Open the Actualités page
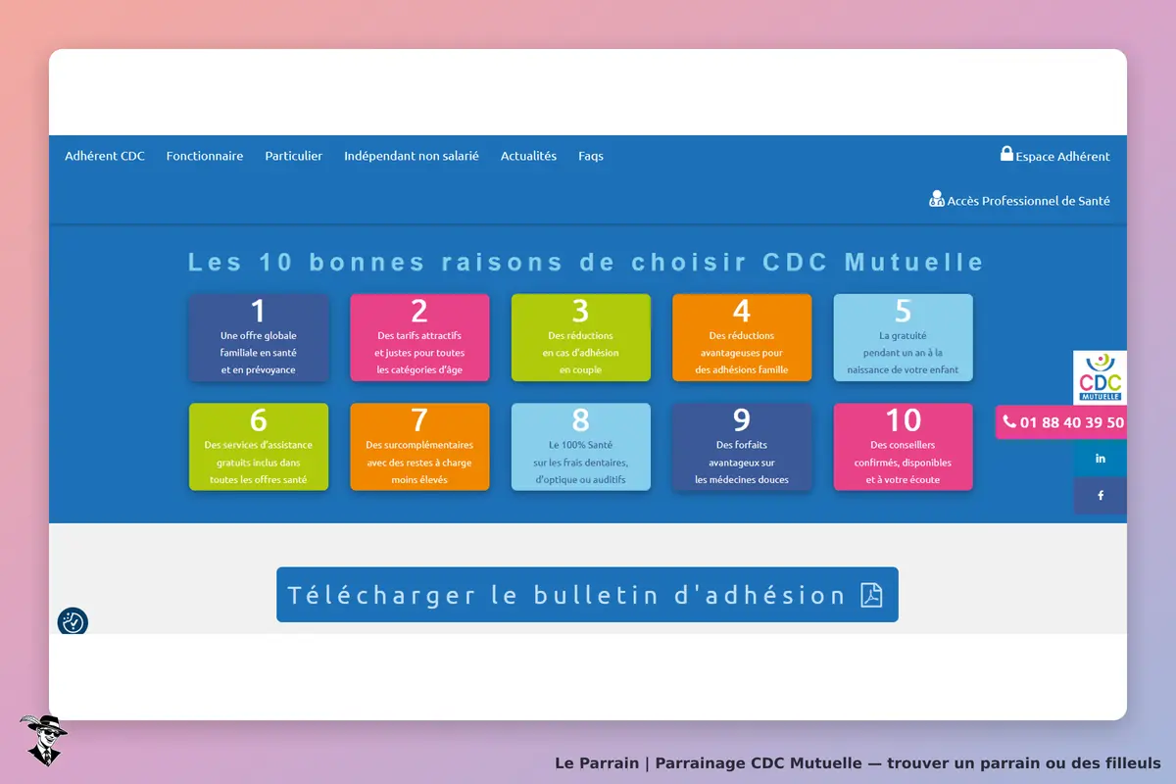 (x=528, y=156)
